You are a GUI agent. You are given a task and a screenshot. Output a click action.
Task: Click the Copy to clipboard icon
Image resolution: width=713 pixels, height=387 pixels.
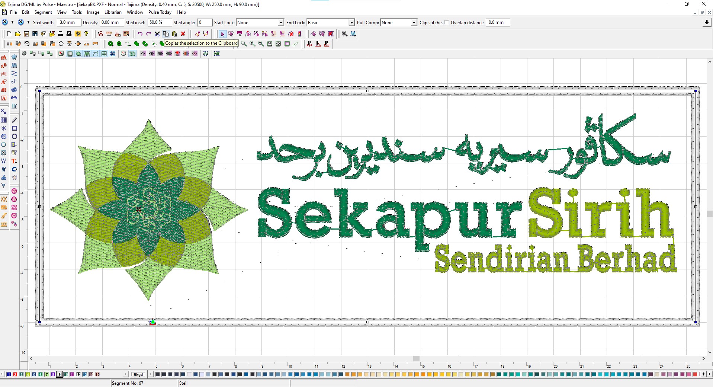click(x=166, y=34)
